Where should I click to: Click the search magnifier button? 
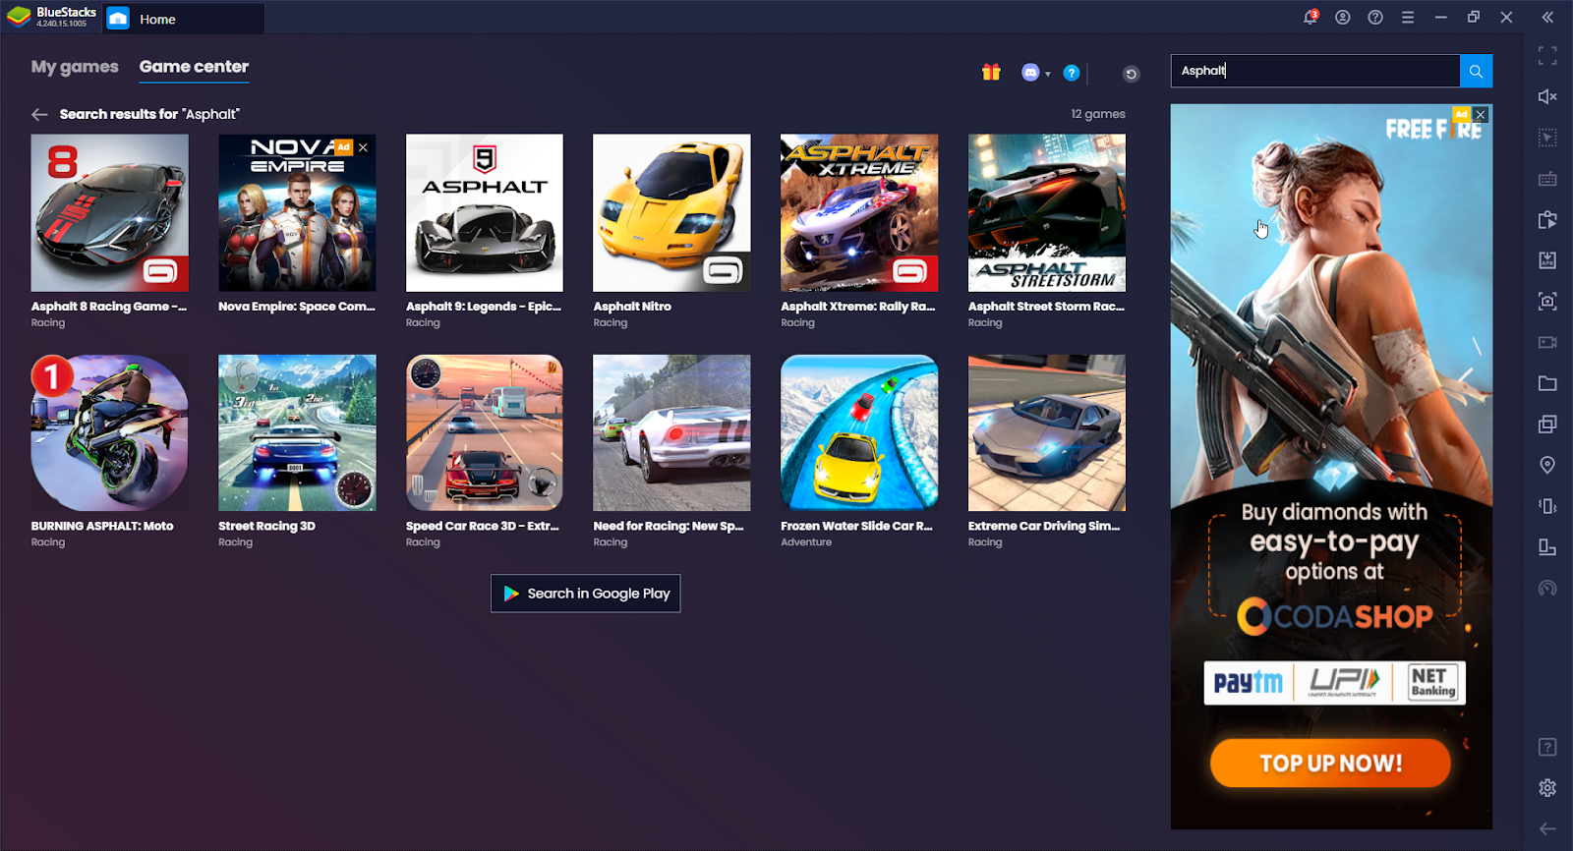coord(1476,71)
